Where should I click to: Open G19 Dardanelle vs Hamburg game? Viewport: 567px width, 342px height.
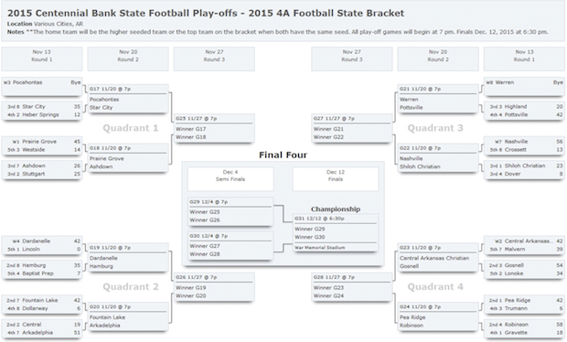click(x=128, y=258)
